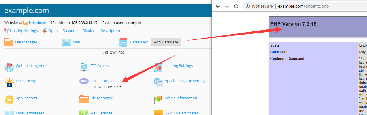Open the FTP Access link
This screenshot has height=115, width=367.
(x=99, y=66)
